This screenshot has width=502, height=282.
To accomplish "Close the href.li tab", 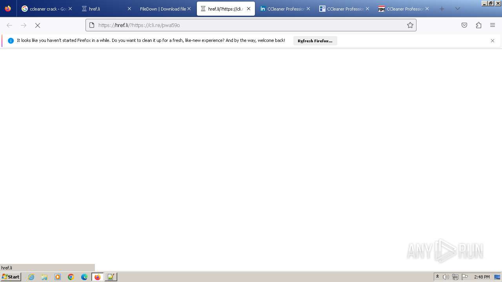I will (x=129, y=9).
